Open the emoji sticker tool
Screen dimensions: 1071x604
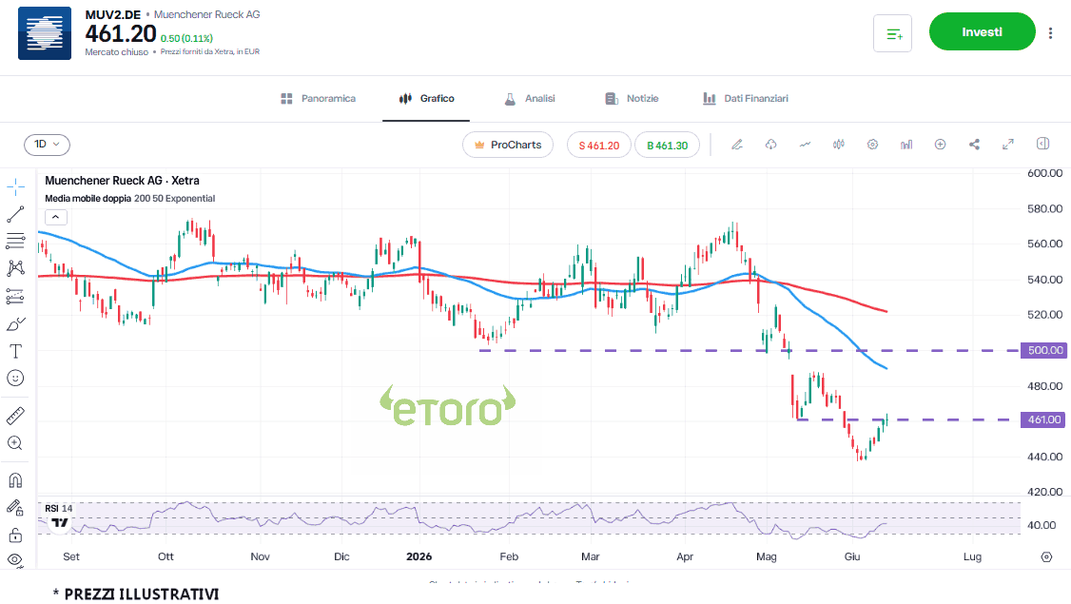pos(15,378)
